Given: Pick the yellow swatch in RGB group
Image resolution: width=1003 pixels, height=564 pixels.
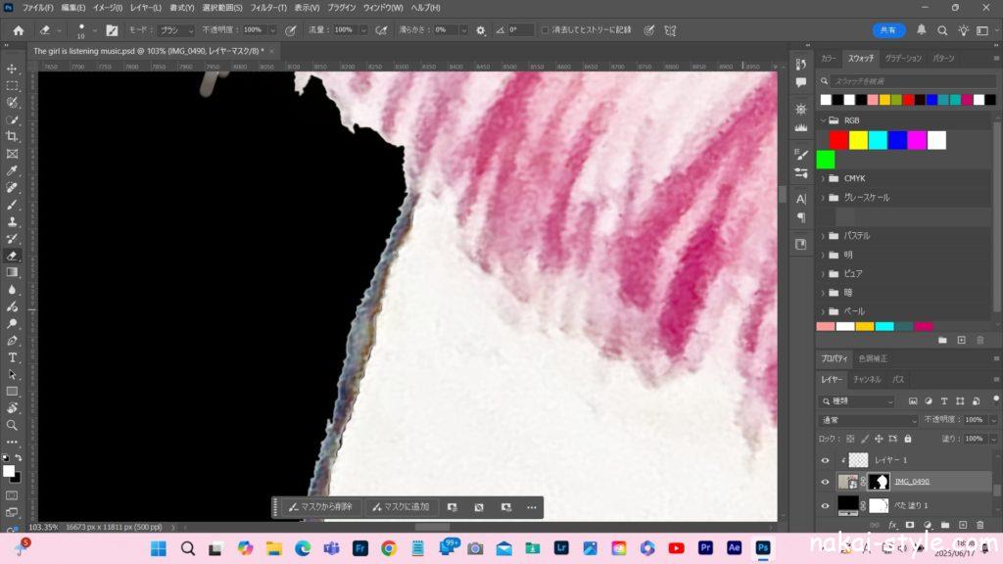Looking at the screenshot, I should pos(858,140).
